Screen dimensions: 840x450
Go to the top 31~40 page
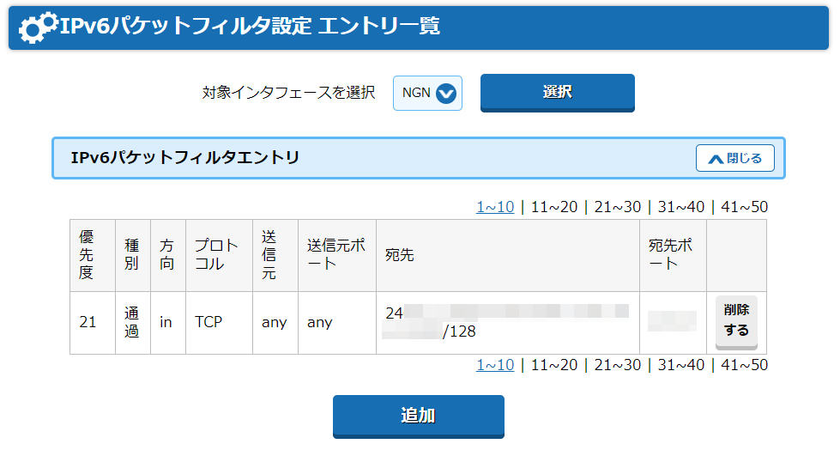(681, 207)
